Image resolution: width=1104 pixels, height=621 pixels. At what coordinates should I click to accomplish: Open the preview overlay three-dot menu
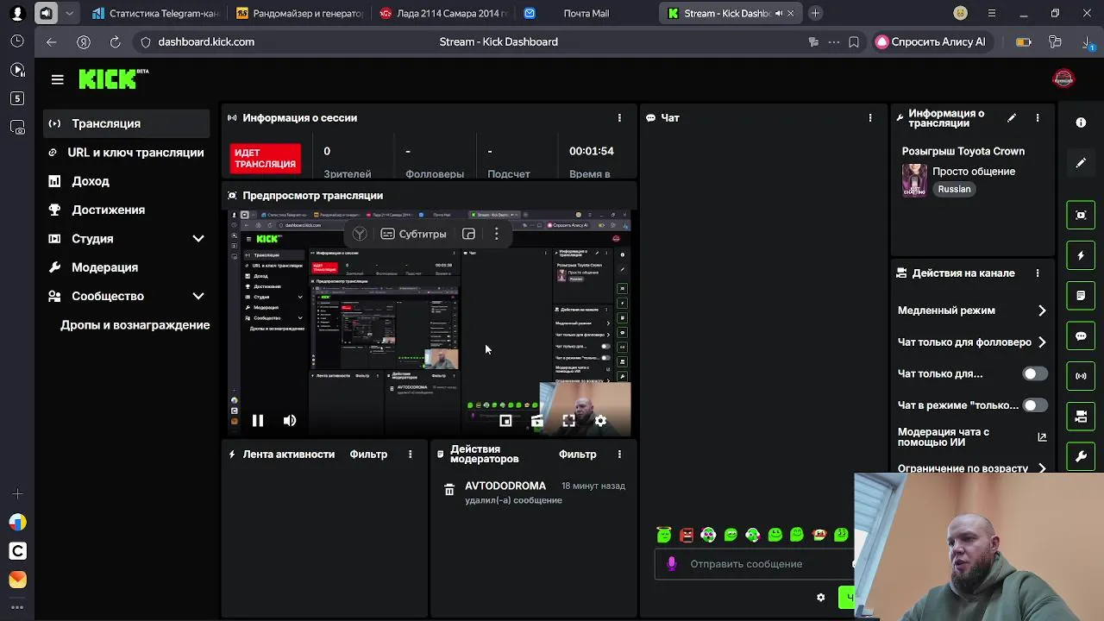pos(496,234)
